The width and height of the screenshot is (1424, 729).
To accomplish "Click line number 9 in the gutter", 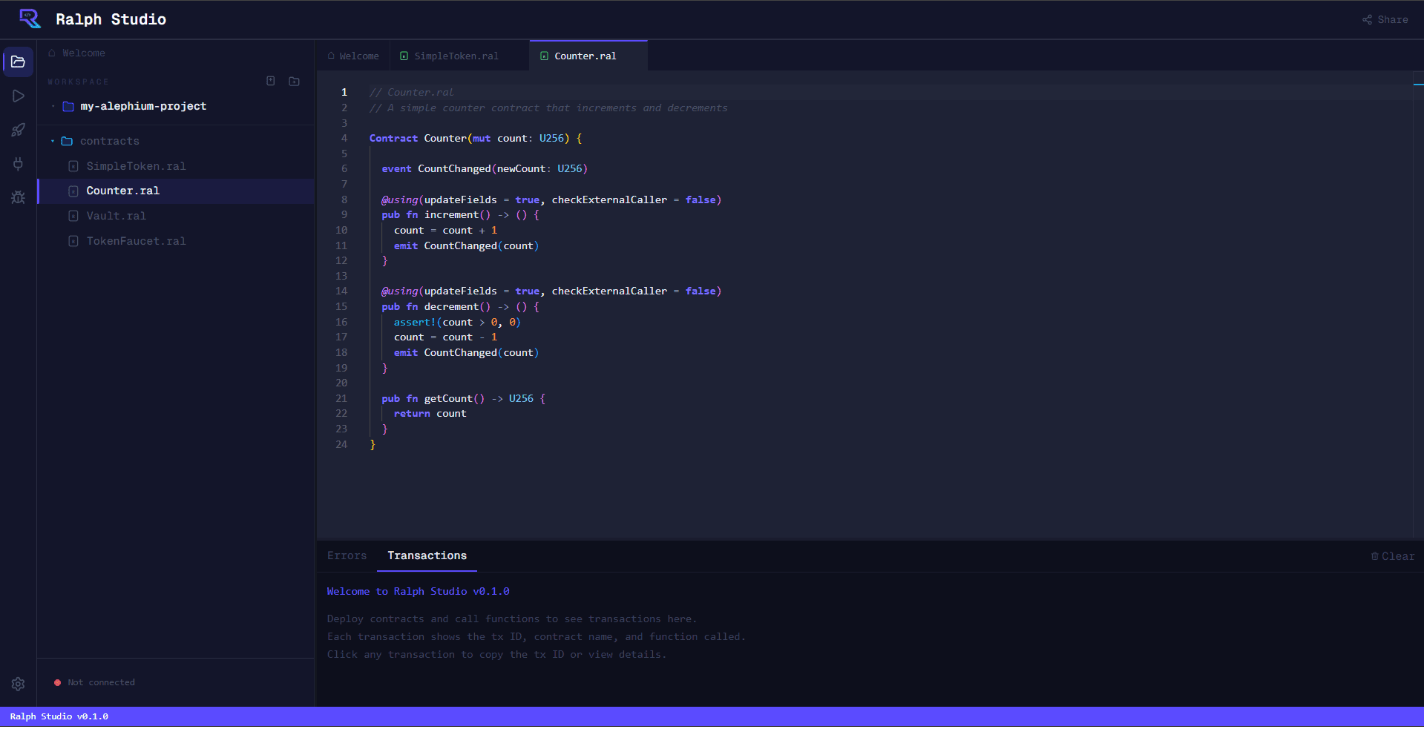I will tap(344, 214).
